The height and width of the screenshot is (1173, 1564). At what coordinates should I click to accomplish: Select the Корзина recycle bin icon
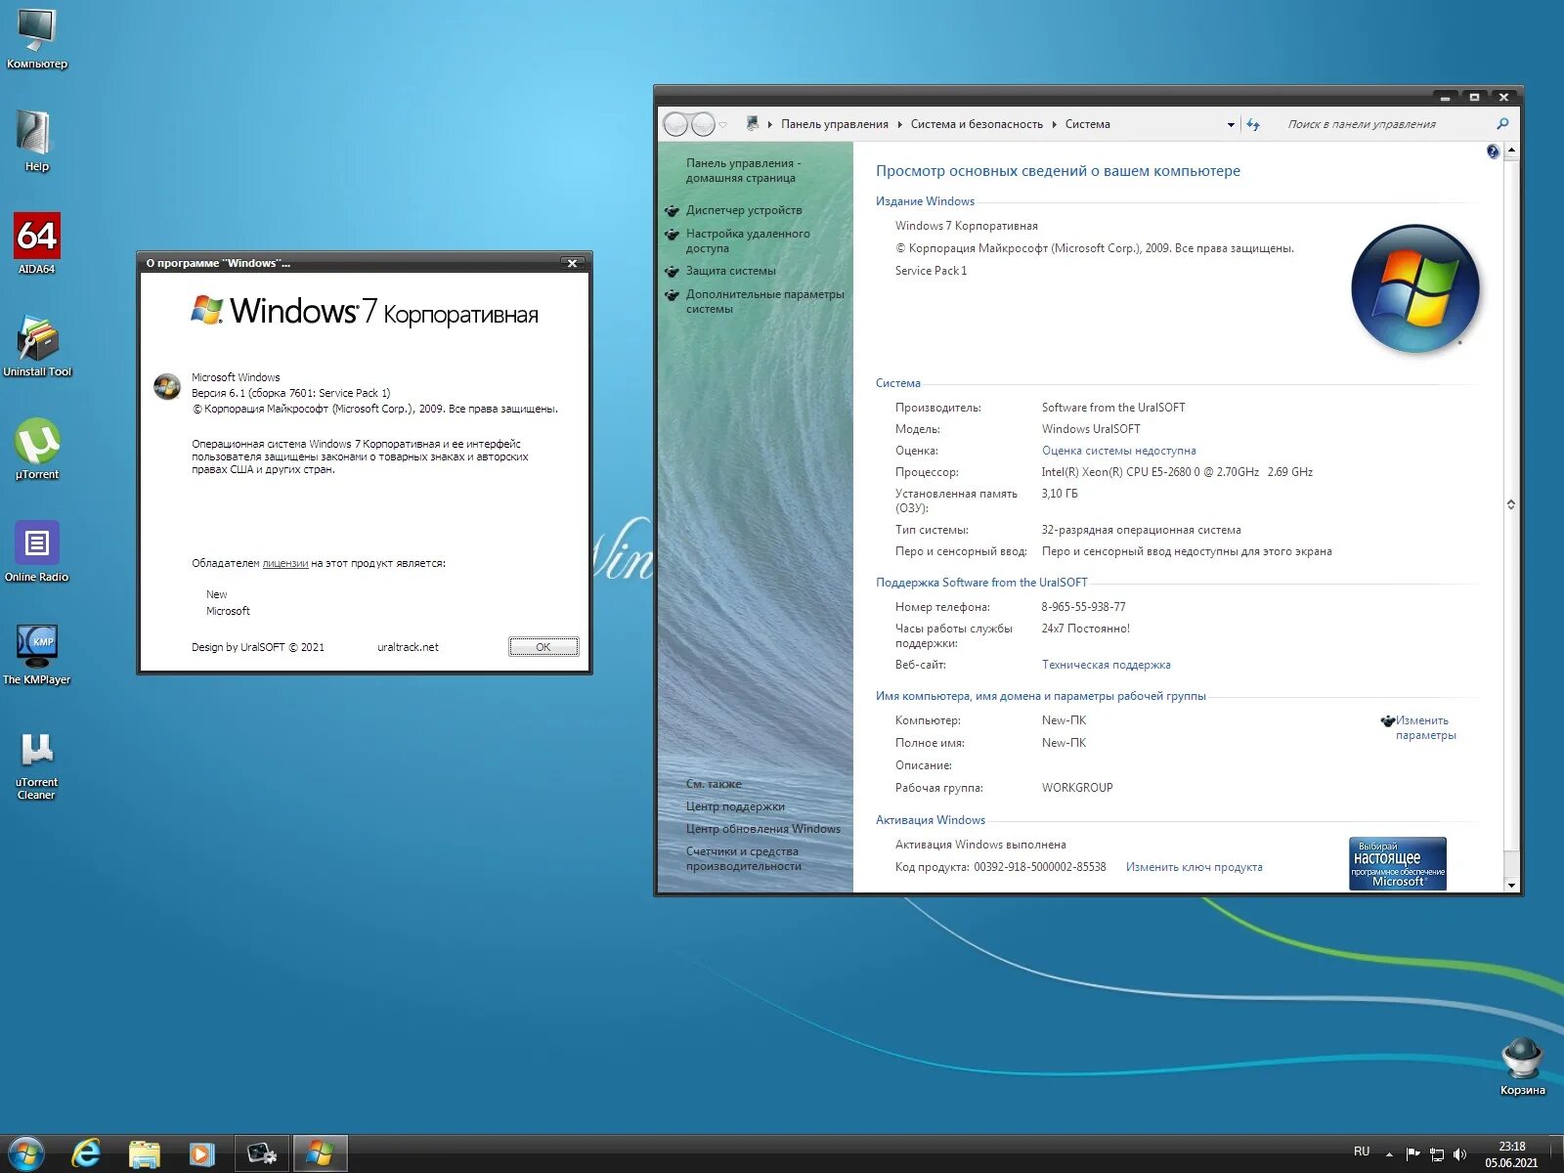(1522, 1066)
